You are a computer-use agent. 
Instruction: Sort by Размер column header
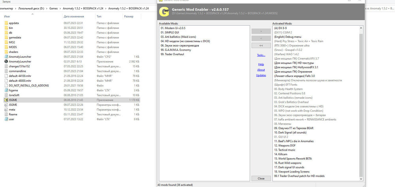tap(128, 16)
